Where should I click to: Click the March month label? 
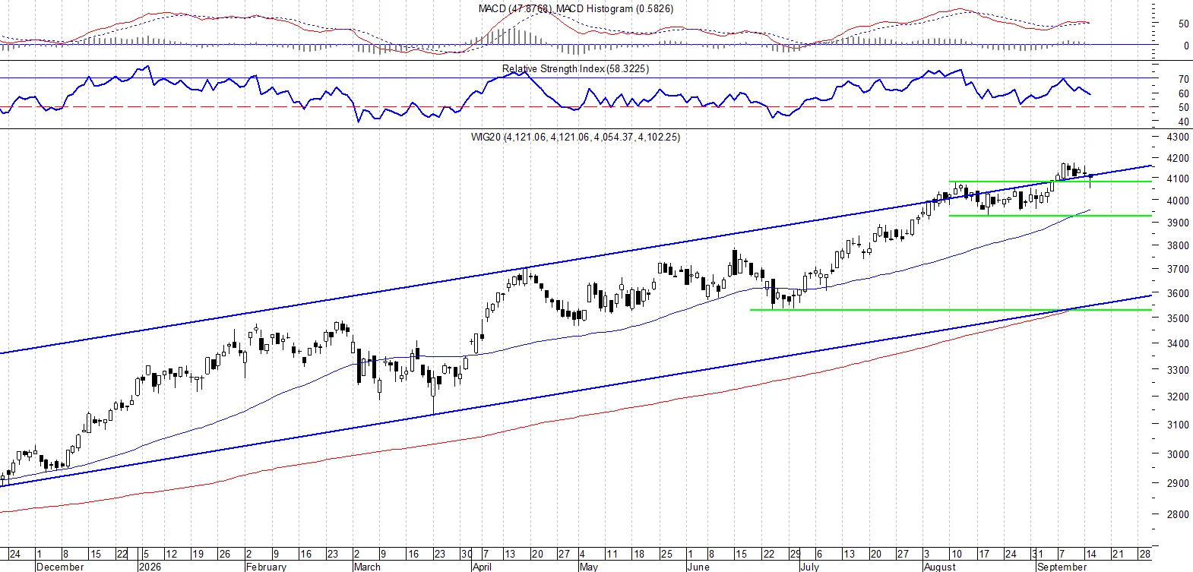[367, 567]
